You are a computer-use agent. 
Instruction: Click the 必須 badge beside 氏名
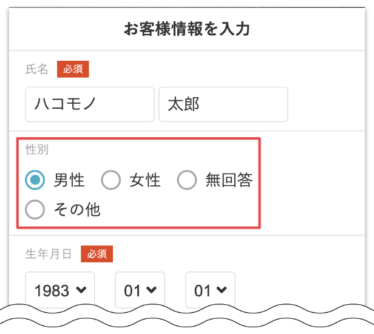(73, 69)
